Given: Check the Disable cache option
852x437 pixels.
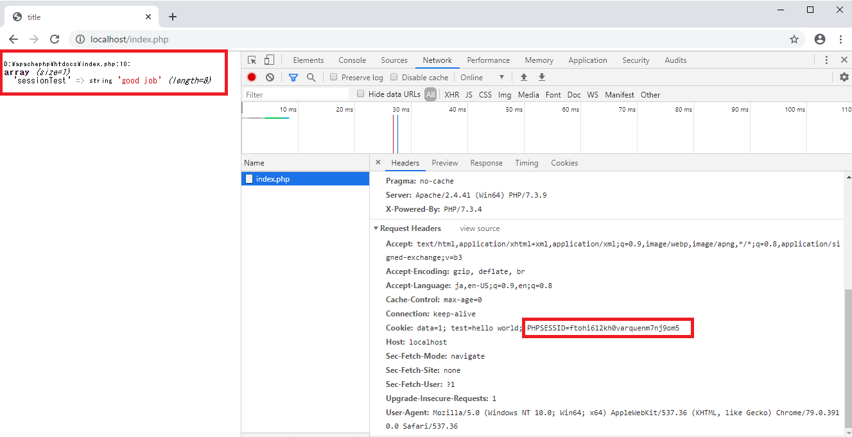Looking at the screenshot, I should (x=394, y=77).
